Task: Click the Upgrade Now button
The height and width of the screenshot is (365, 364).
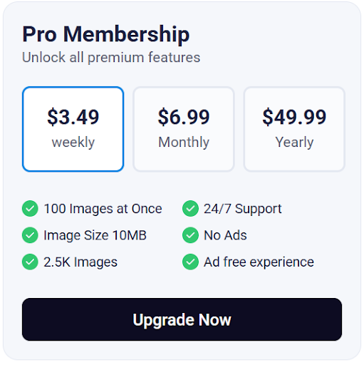Action: coord(182,319)
